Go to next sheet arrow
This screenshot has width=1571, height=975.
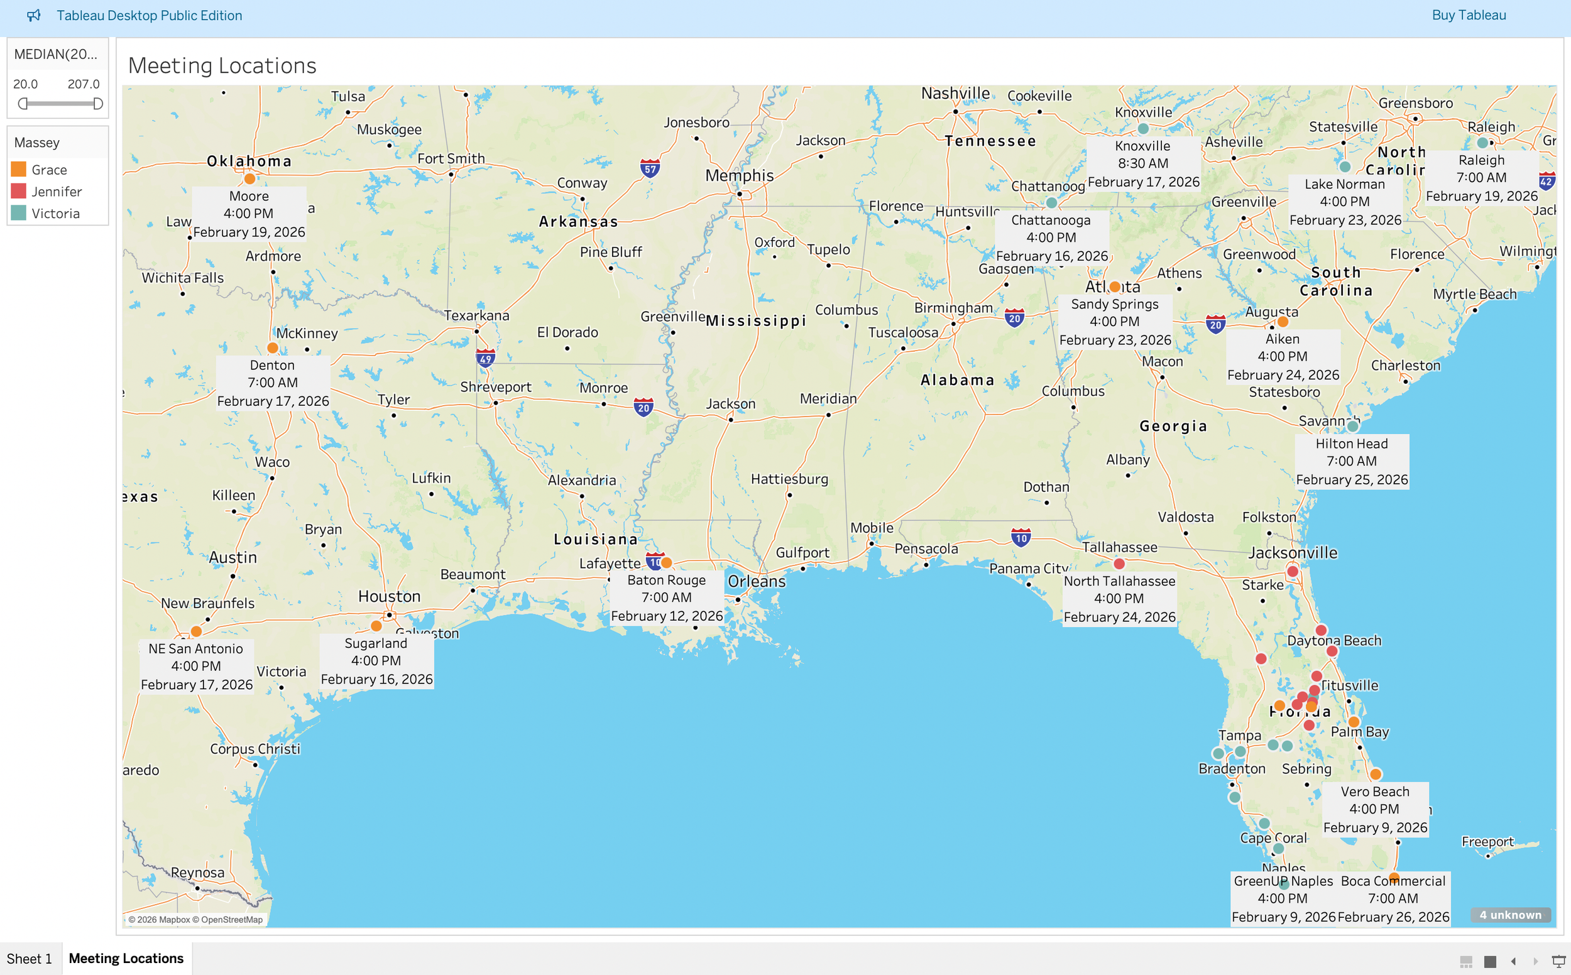point(1536,961)
